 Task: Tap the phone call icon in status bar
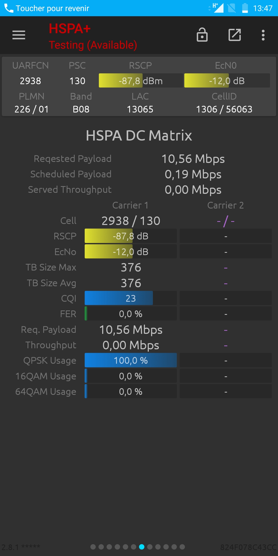(8, 8)
